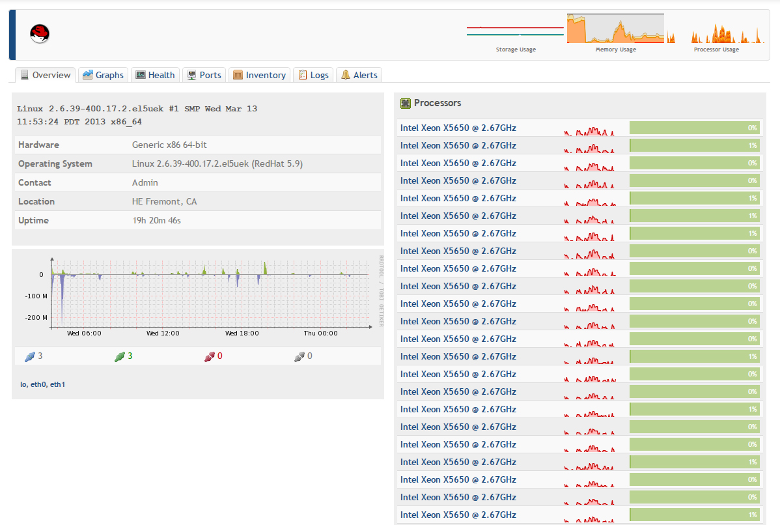Click the chip icon beside Processors heading

(x=406, y=103)
